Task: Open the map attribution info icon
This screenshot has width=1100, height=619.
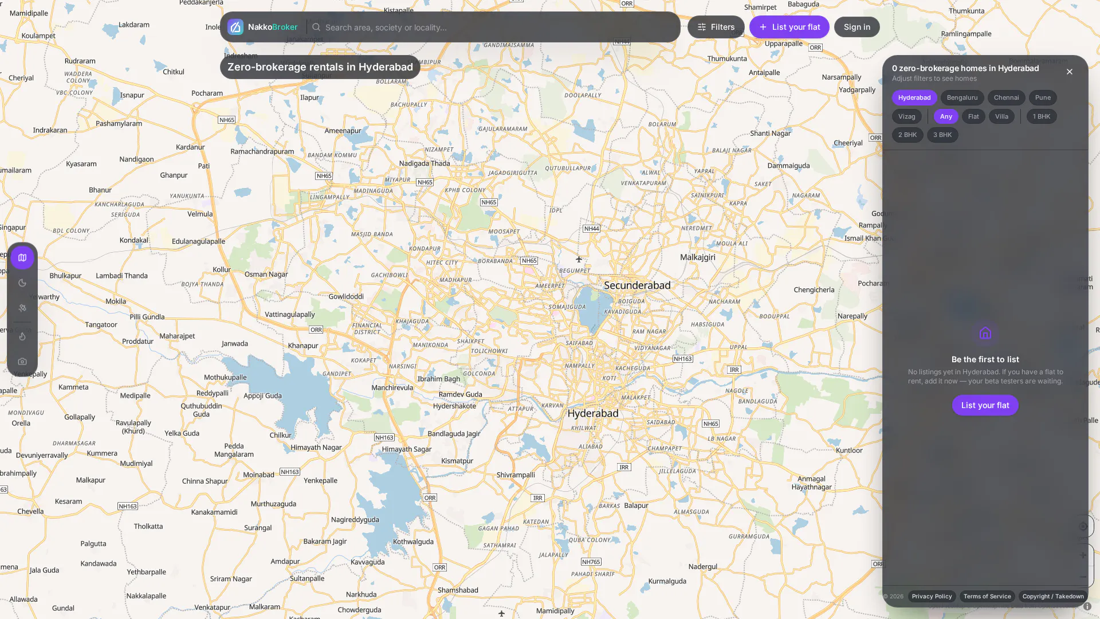Action: coord(1087,606)
